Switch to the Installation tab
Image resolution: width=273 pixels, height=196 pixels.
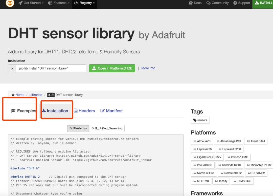tap(55, 111)
